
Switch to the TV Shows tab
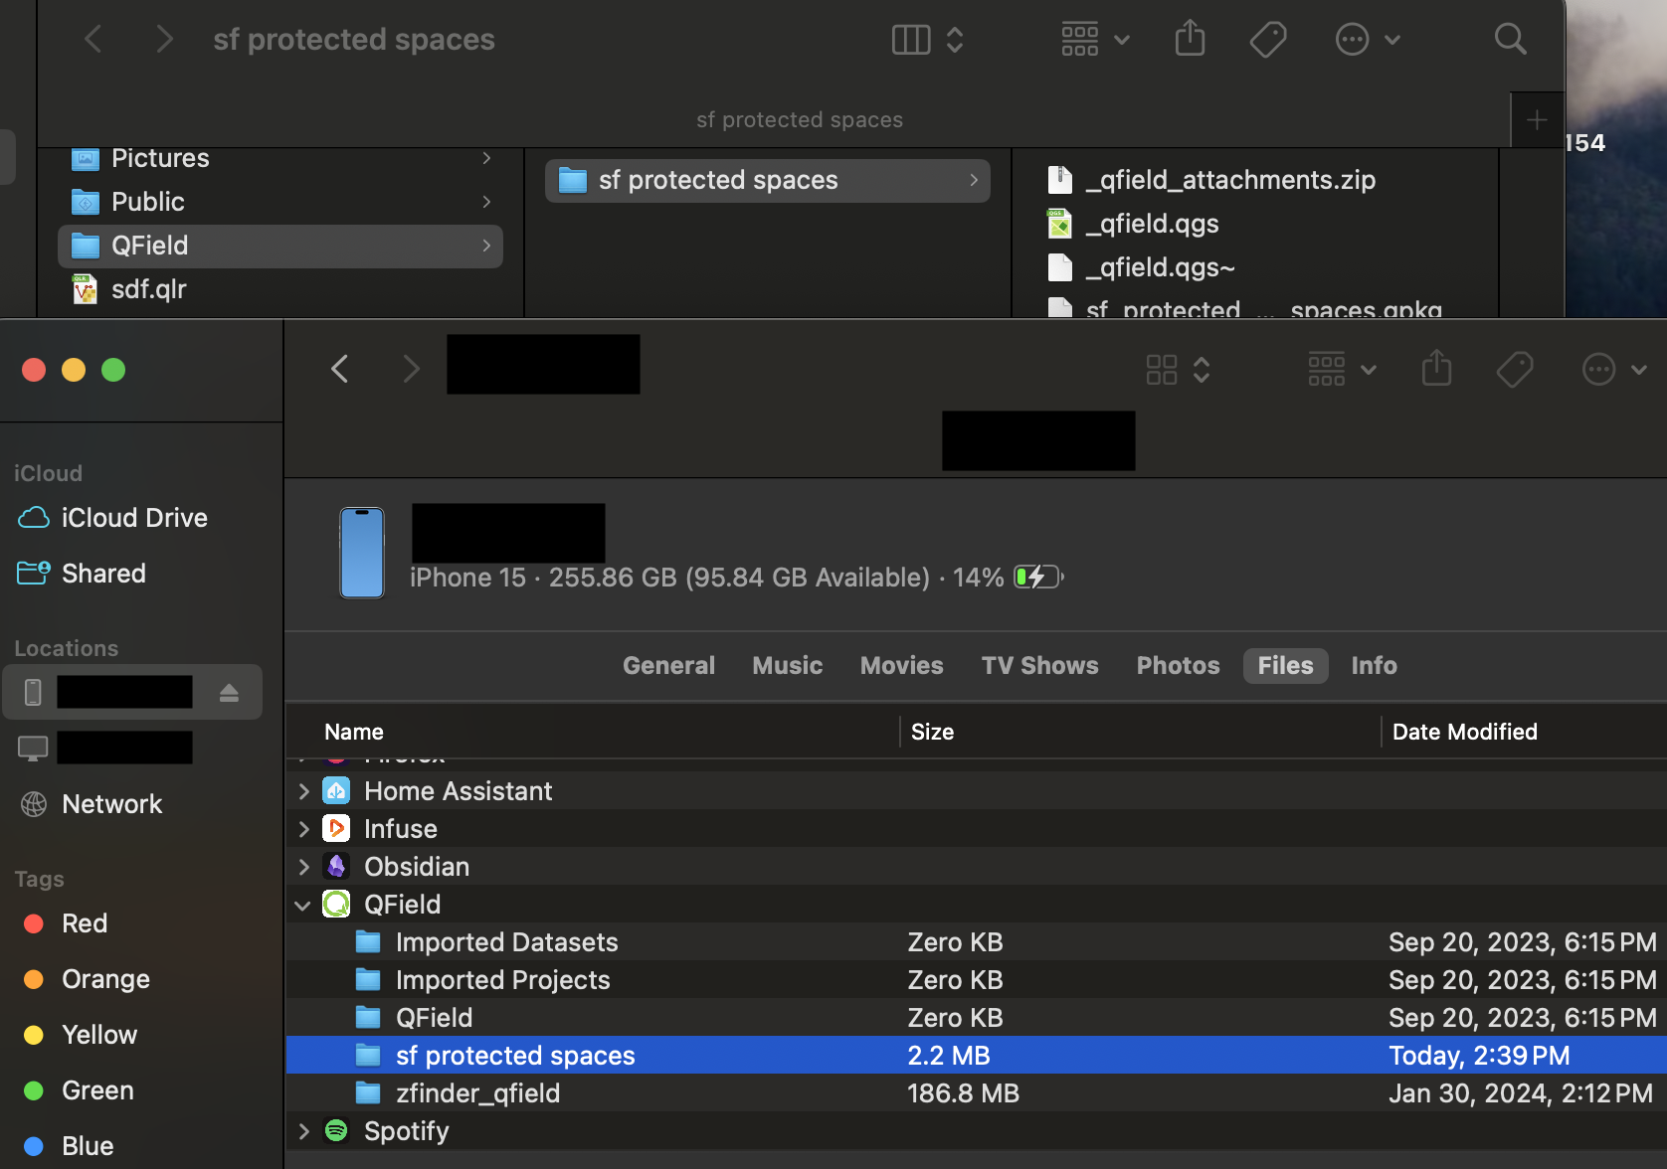tap(1040, 666)
